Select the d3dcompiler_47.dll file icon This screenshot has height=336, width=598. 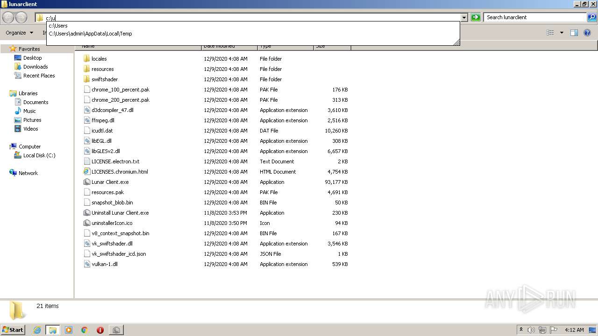86,110
